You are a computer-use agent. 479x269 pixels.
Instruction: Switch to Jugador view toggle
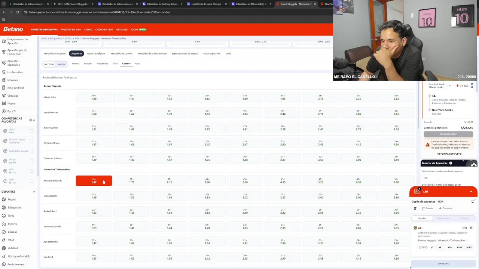(61, 64)
